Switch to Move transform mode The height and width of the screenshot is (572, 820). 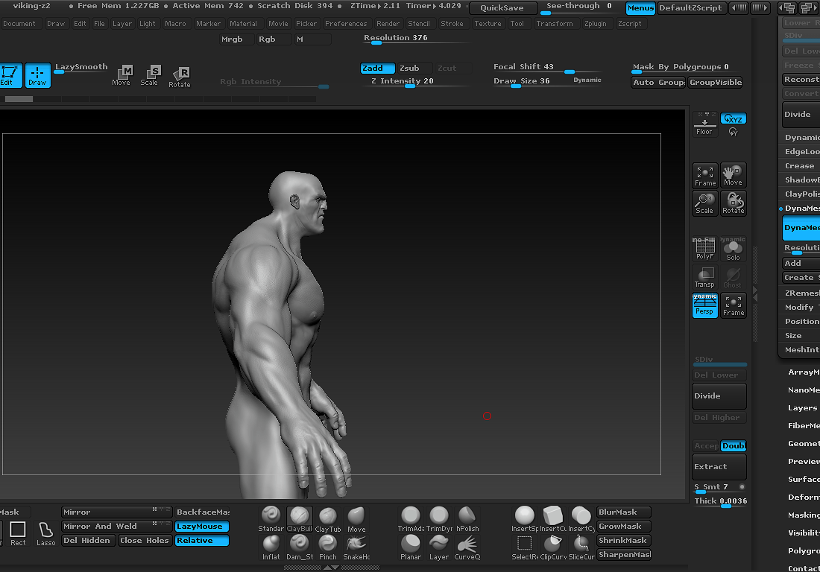click(x=122, y=75)
